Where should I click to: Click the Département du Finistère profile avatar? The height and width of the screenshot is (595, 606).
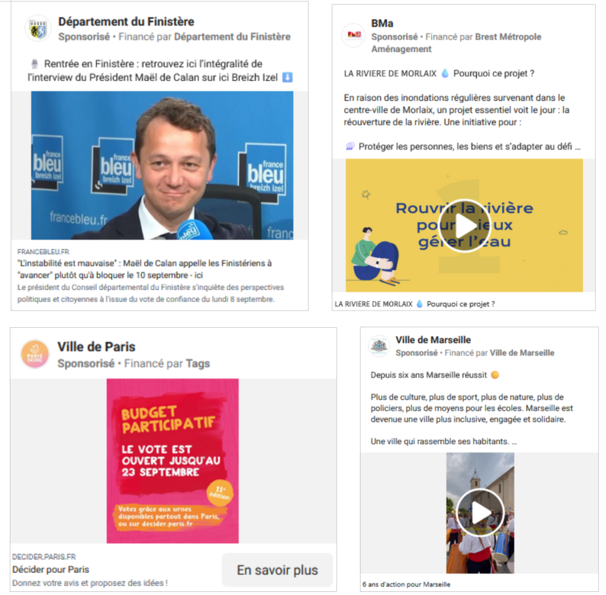coord(38,29)
